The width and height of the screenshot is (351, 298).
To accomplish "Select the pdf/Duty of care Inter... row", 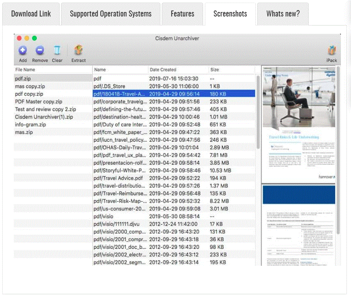I will coord(174,124).
